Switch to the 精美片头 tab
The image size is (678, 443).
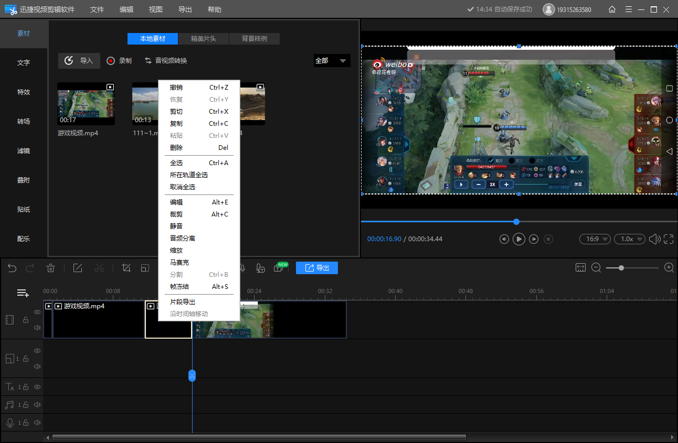click(x=204, y=39)
